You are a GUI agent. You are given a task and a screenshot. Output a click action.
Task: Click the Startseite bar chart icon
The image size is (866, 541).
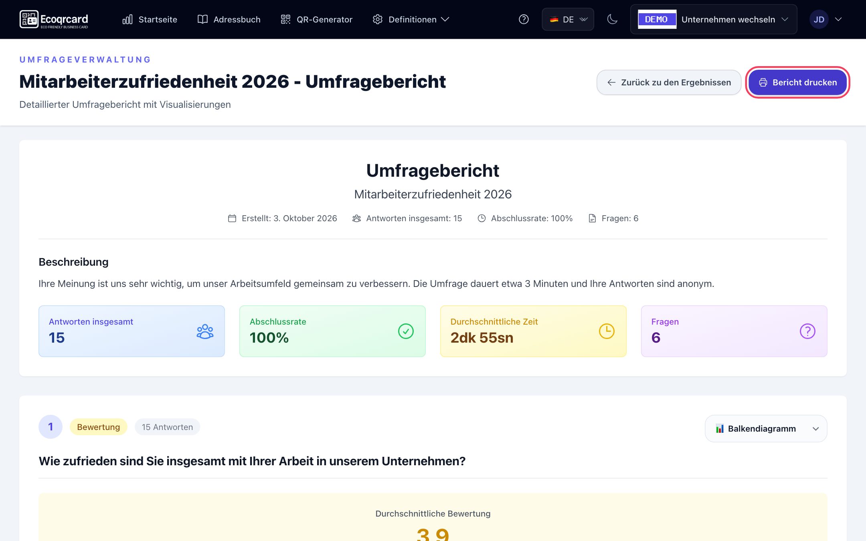(x=127, y=19)
